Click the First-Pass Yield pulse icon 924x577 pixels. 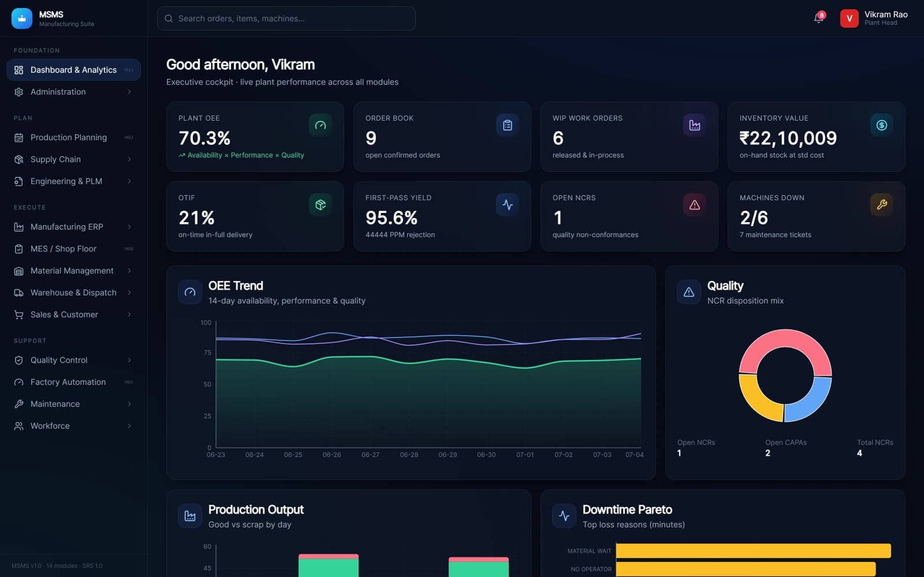tap(508, 205)
